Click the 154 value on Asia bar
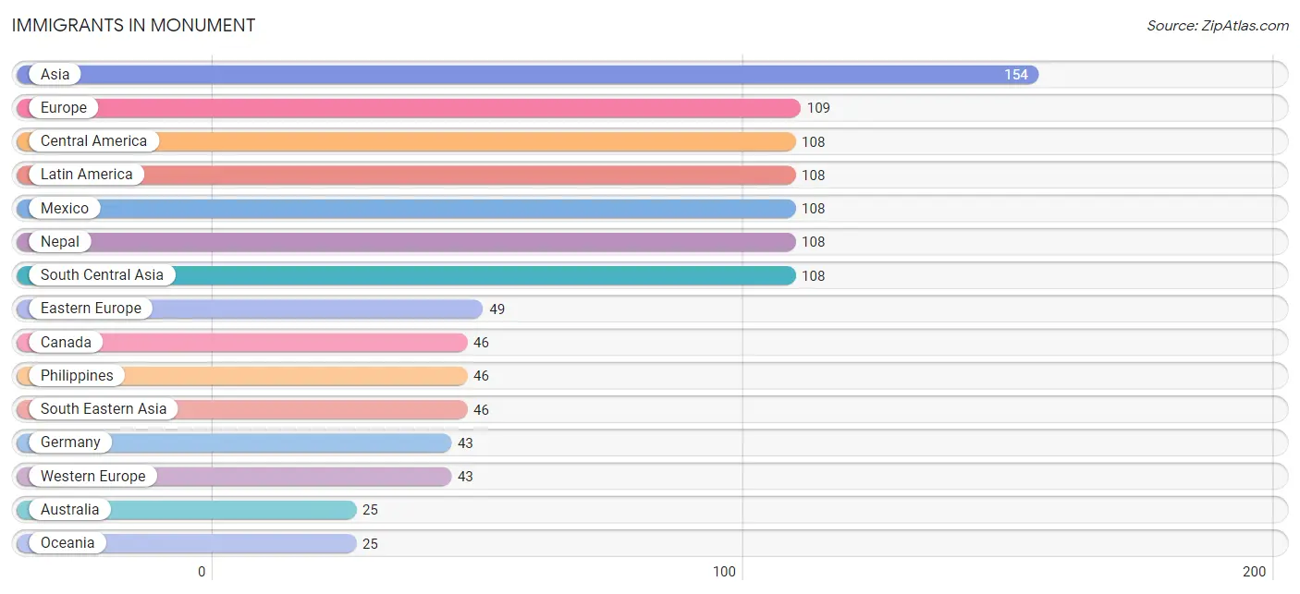Viewport: 1300px width, 594px height. 1016,75
